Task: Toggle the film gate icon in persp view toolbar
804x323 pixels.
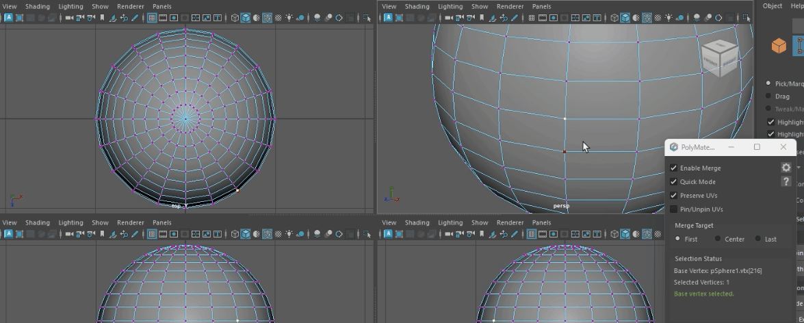Action: tap(542, 18)
